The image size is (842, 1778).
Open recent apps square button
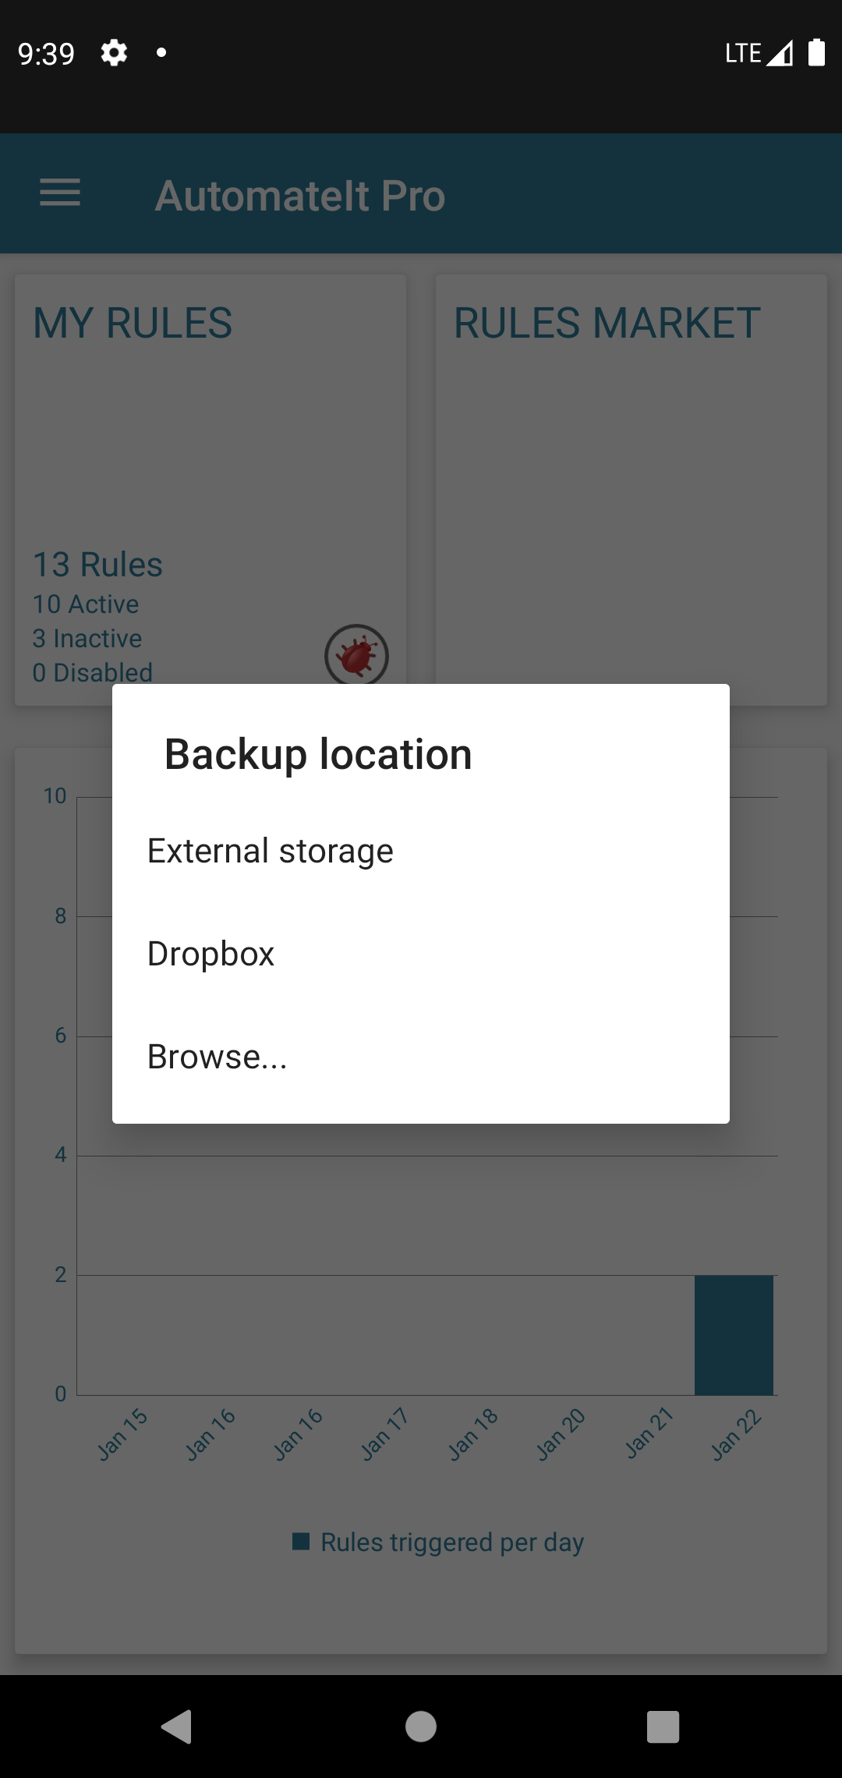[663, 1727]
